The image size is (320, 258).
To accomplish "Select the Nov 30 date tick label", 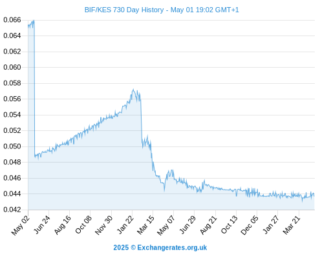I will tap(104, 225).
